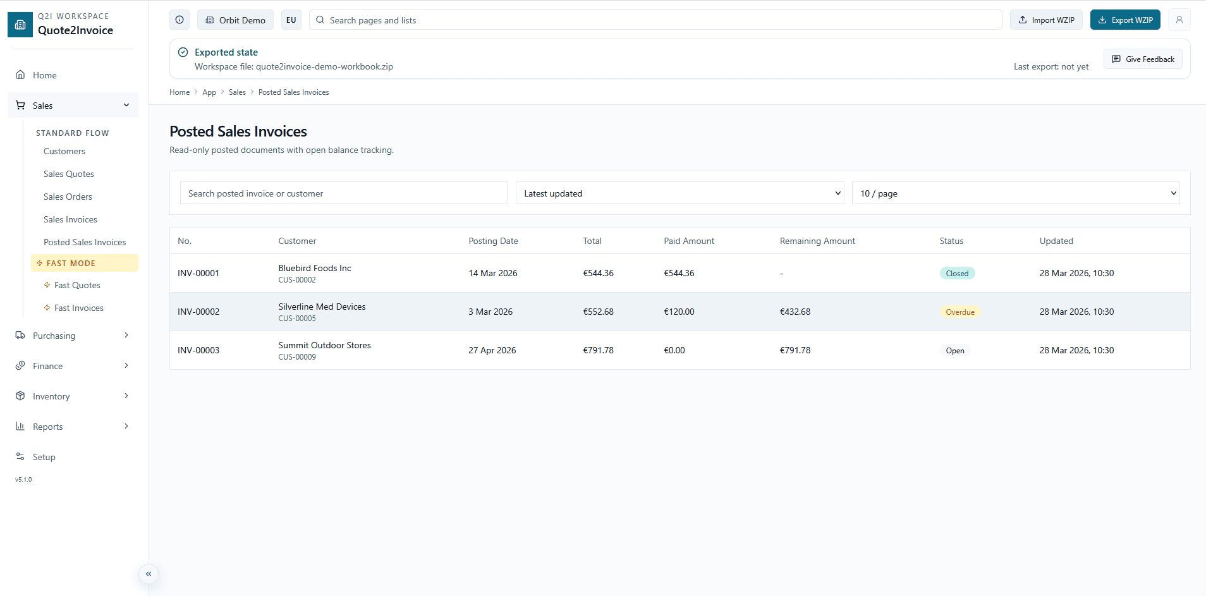Image resolution: width=1206 pixels, height=596 pixels.
Task: Click the Home house icon in sidebar
Action: coord(20,75)
